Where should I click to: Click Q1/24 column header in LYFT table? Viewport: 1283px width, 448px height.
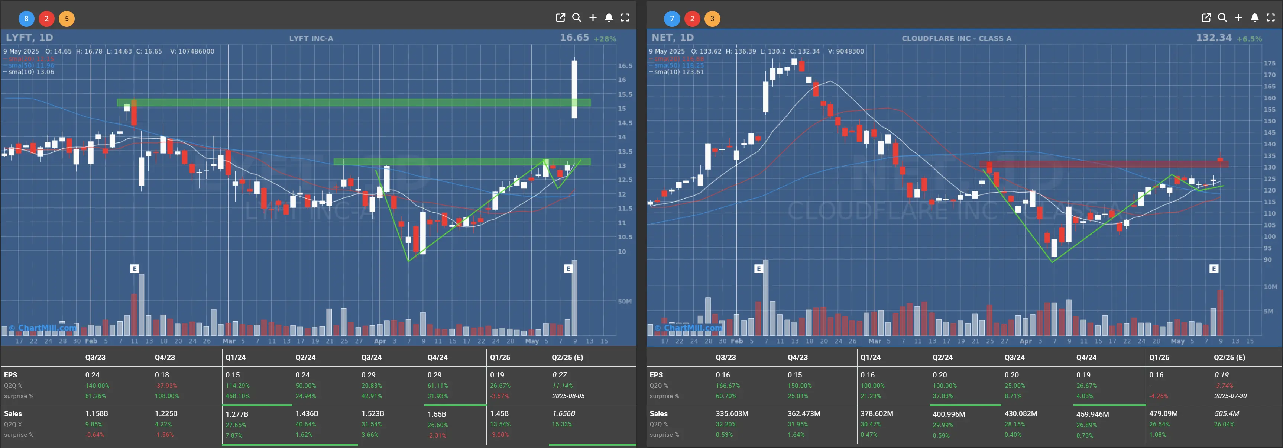(x=236, y=357)
